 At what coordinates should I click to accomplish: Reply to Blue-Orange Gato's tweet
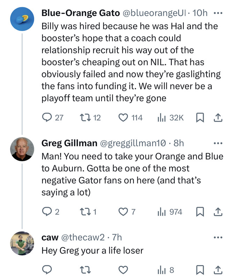pos(47,118)
